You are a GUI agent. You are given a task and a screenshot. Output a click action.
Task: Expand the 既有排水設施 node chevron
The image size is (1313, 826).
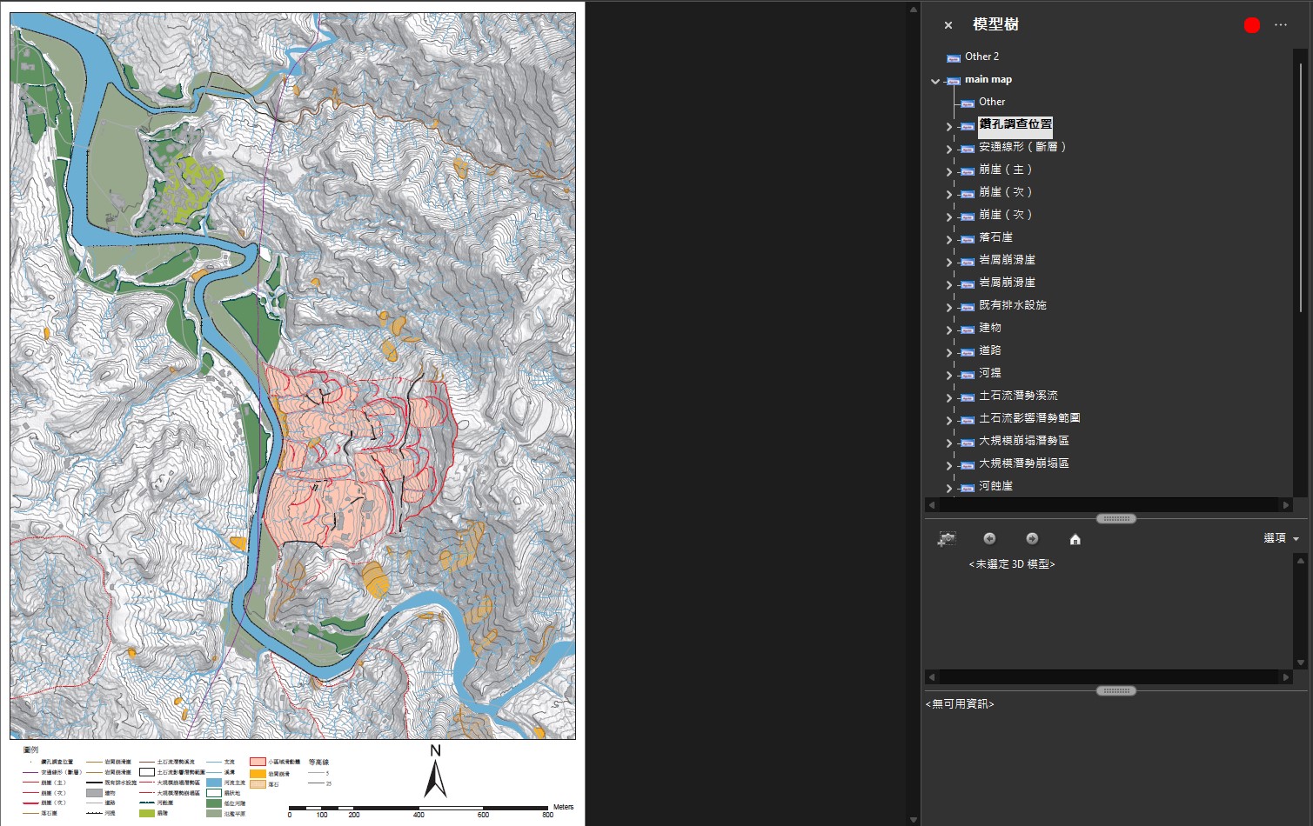pyautogui.click(x=949, y=307)
